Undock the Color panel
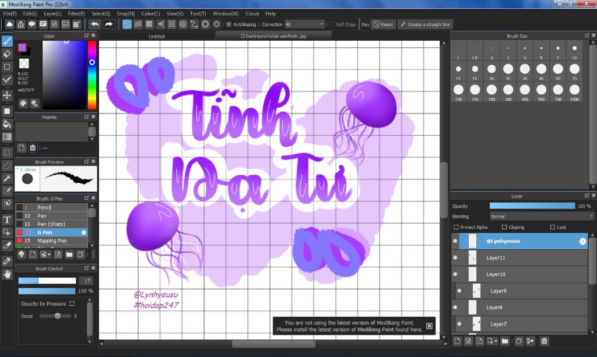Image resolution: width=597 pixels, height=357 pixels. pyautogui.click(x=86, y=36)
